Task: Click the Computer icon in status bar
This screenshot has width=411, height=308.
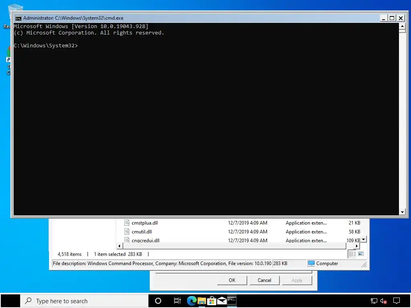Action: pos(311,263)
